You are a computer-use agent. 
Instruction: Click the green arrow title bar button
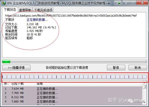coord(118,3)
